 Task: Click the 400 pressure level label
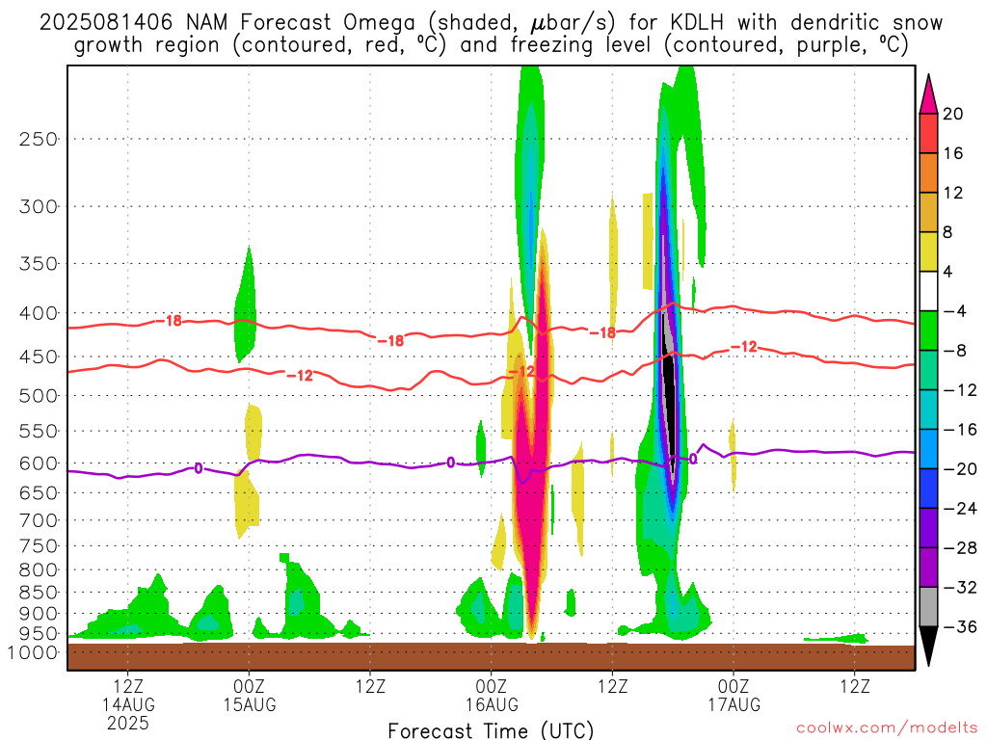(39, 313)
